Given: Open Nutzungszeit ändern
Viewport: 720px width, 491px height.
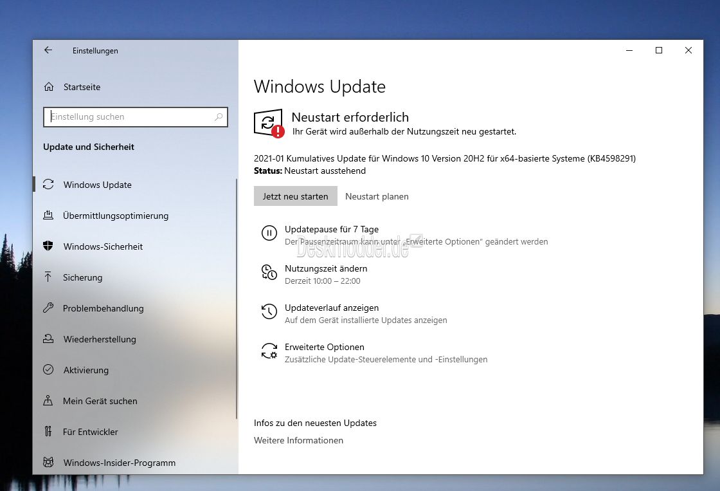Looking at the screenshot, I should point(326,268).
